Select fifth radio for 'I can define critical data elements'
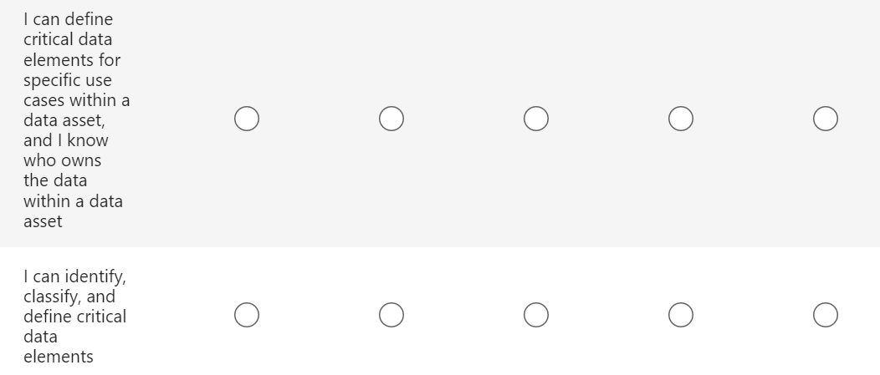Viewport: 880px width, 375px height. (x=825, y=119)
